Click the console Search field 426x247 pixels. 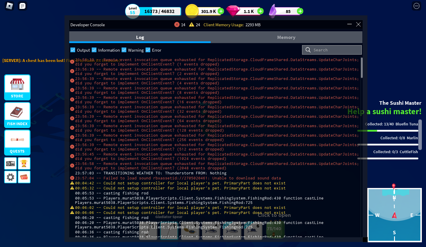[332, 50]
